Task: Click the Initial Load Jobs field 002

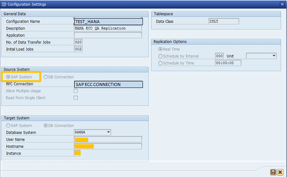Action: click(78, 49)
